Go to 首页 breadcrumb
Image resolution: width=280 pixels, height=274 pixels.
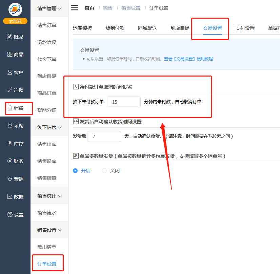point(89,8)
